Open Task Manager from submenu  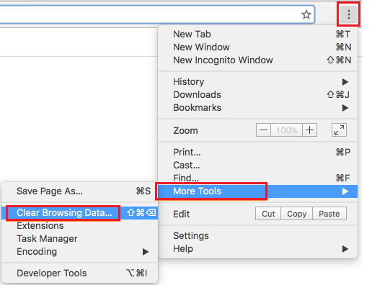click(x=79, y=239)
